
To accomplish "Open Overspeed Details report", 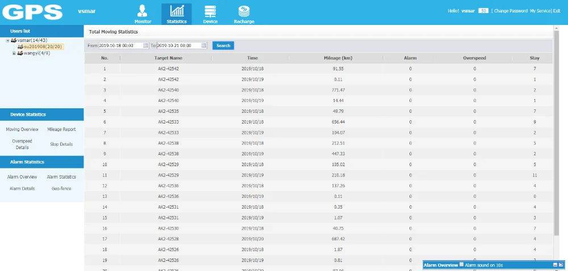I will (22, 144).
